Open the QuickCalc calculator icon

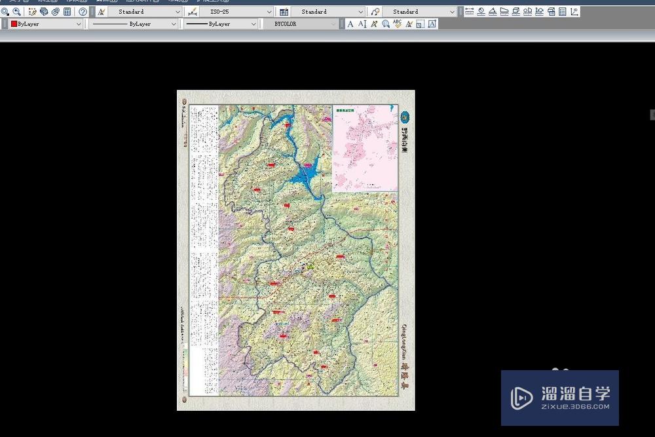(x=67, y=12)
